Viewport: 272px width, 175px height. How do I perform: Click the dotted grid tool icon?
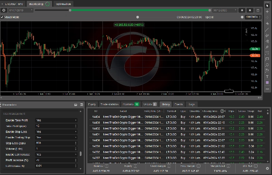pos(267,53)
